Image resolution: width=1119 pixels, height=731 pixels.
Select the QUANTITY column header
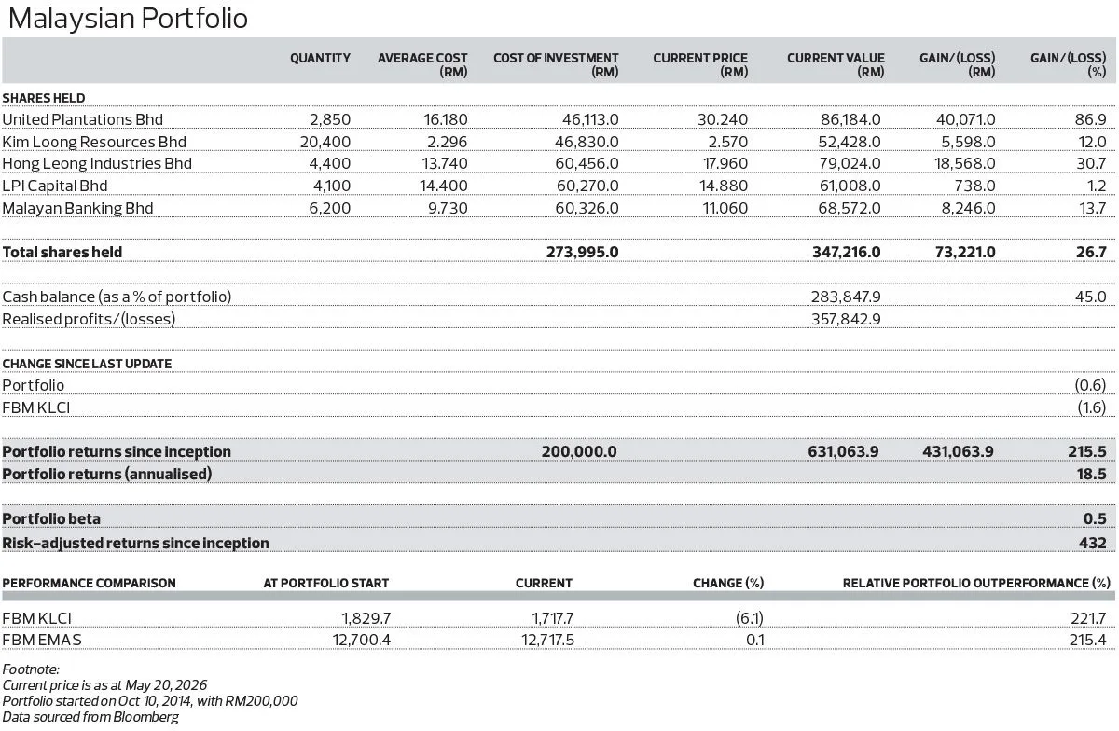point(320,58)
